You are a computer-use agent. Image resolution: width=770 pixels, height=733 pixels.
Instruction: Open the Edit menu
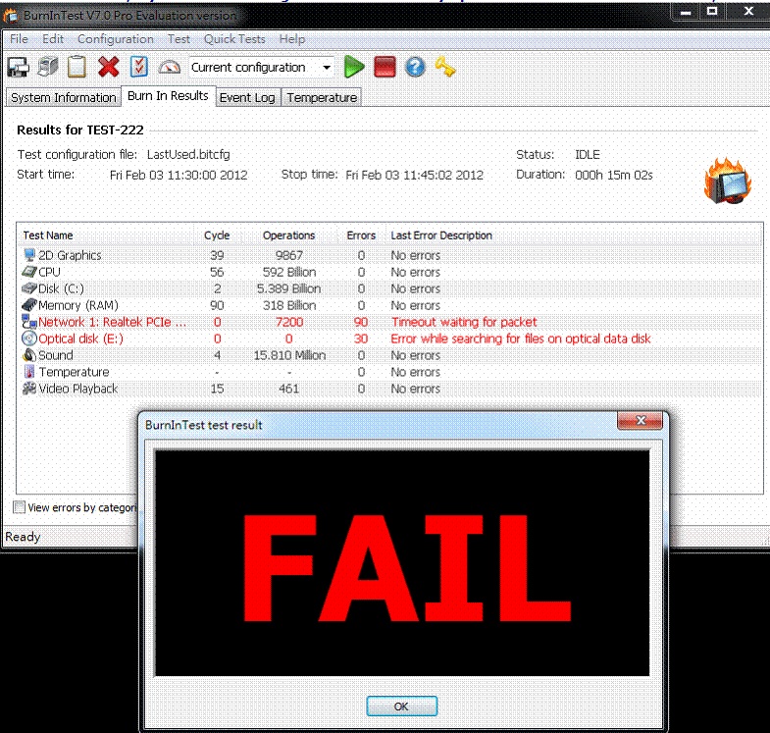click(x=53, y=39)
